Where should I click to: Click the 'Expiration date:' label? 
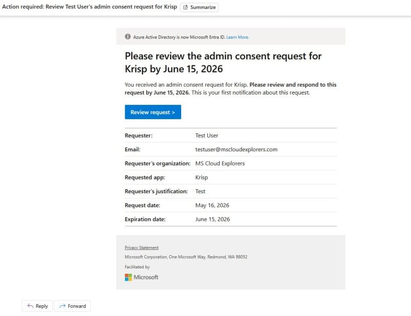tap(145, 219)
